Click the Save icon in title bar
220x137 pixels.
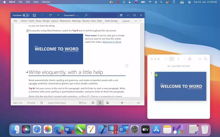click(x=34, y=15)
